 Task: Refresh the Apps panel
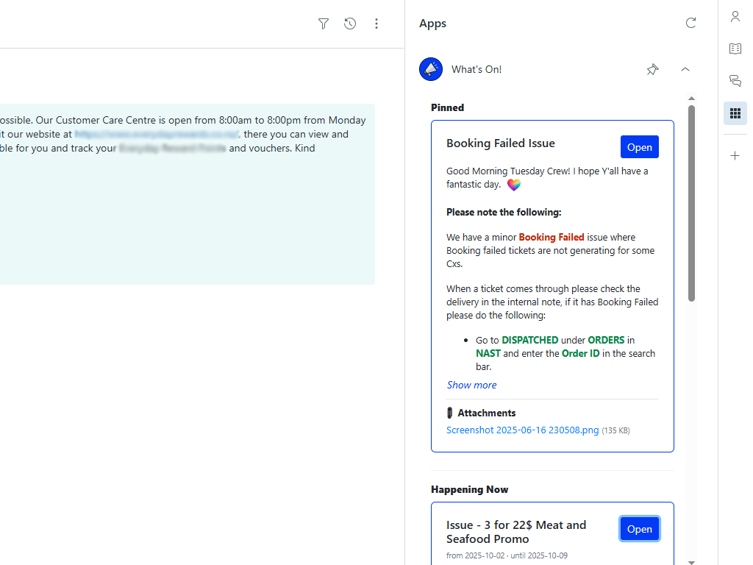(x=690, y=23)
